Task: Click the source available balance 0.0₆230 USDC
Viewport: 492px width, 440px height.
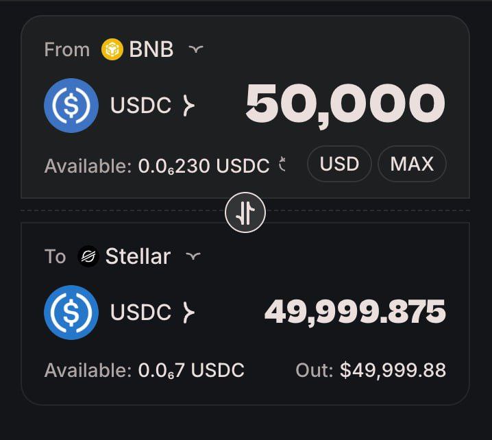Action: click(x=204, y=166)
